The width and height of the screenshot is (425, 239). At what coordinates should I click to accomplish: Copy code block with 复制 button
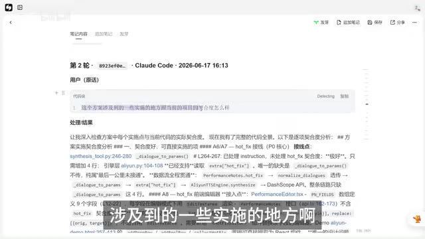(x=344, y=96)
